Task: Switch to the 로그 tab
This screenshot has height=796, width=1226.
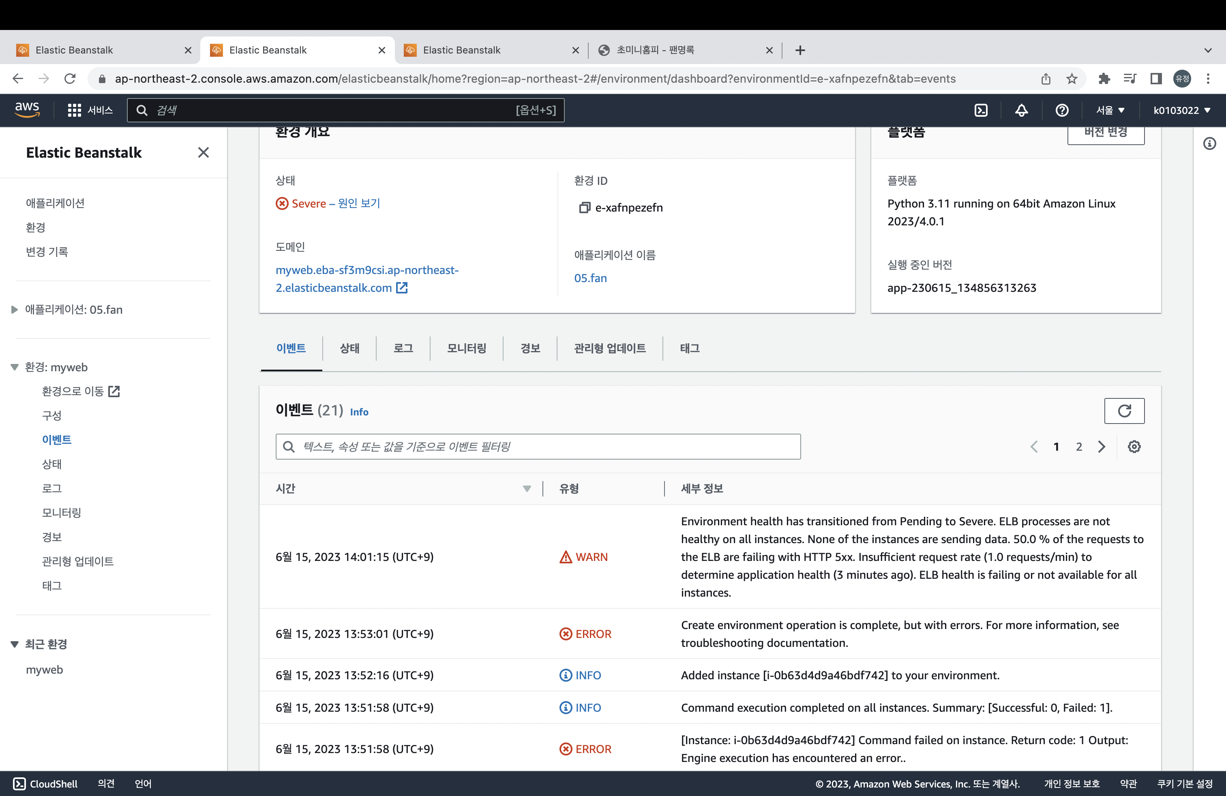Action: click(403, 349)
